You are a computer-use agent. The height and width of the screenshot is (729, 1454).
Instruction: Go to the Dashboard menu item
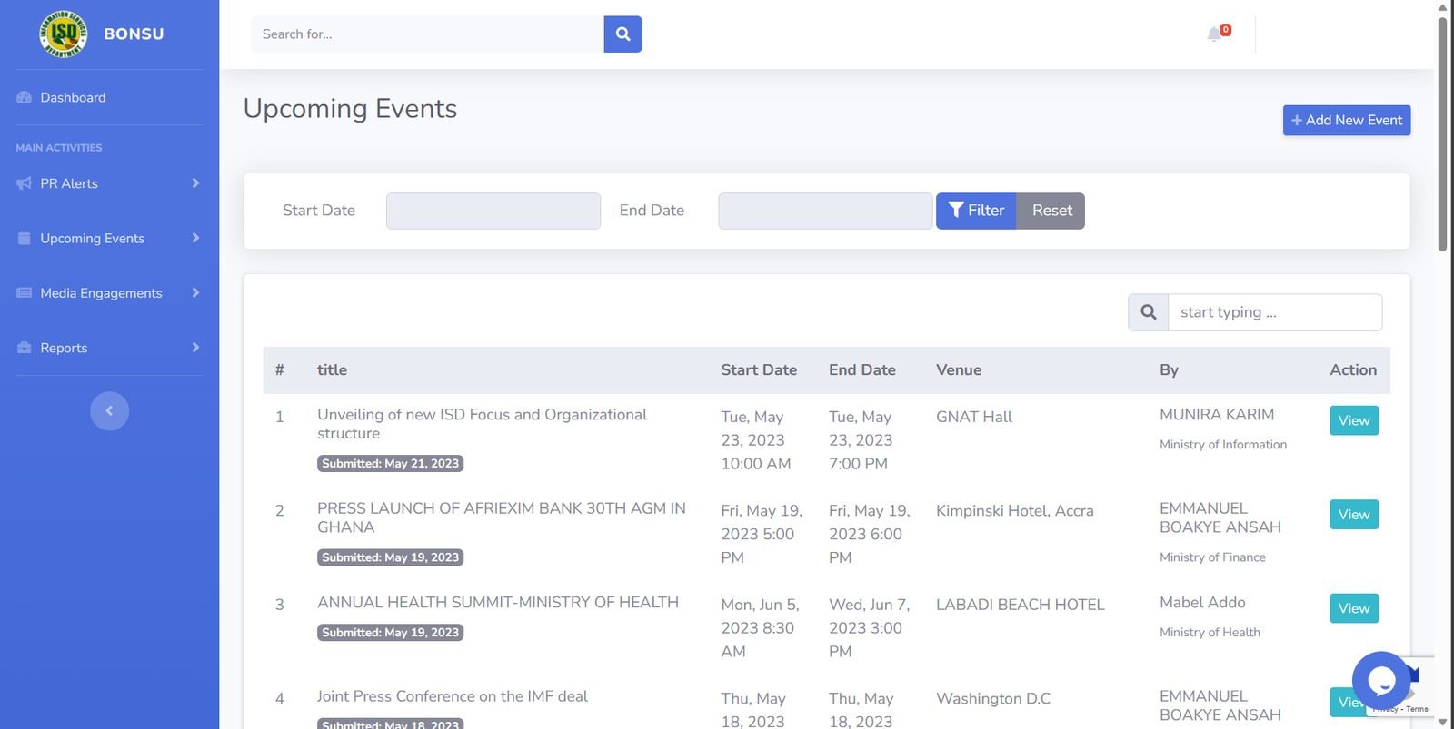[73, 97]
